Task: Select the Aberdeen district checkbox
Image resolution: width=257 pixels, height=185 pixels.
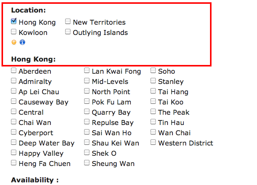Action: (14, 70)
